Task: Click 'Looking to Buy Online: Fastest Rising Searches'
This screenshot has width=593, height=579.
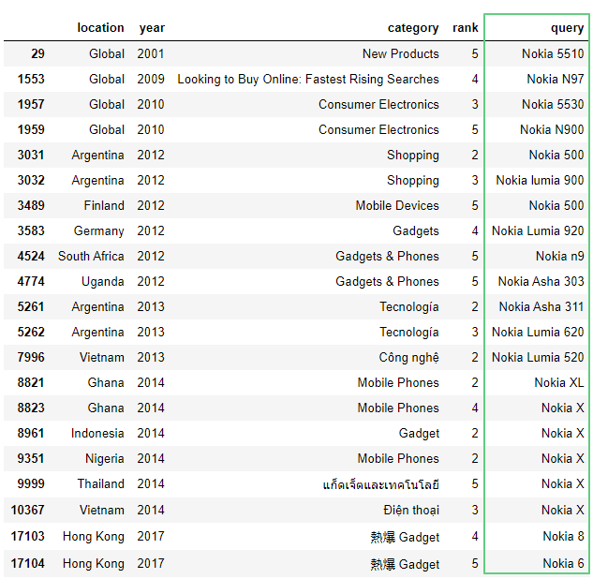Action: click(308, 79)
